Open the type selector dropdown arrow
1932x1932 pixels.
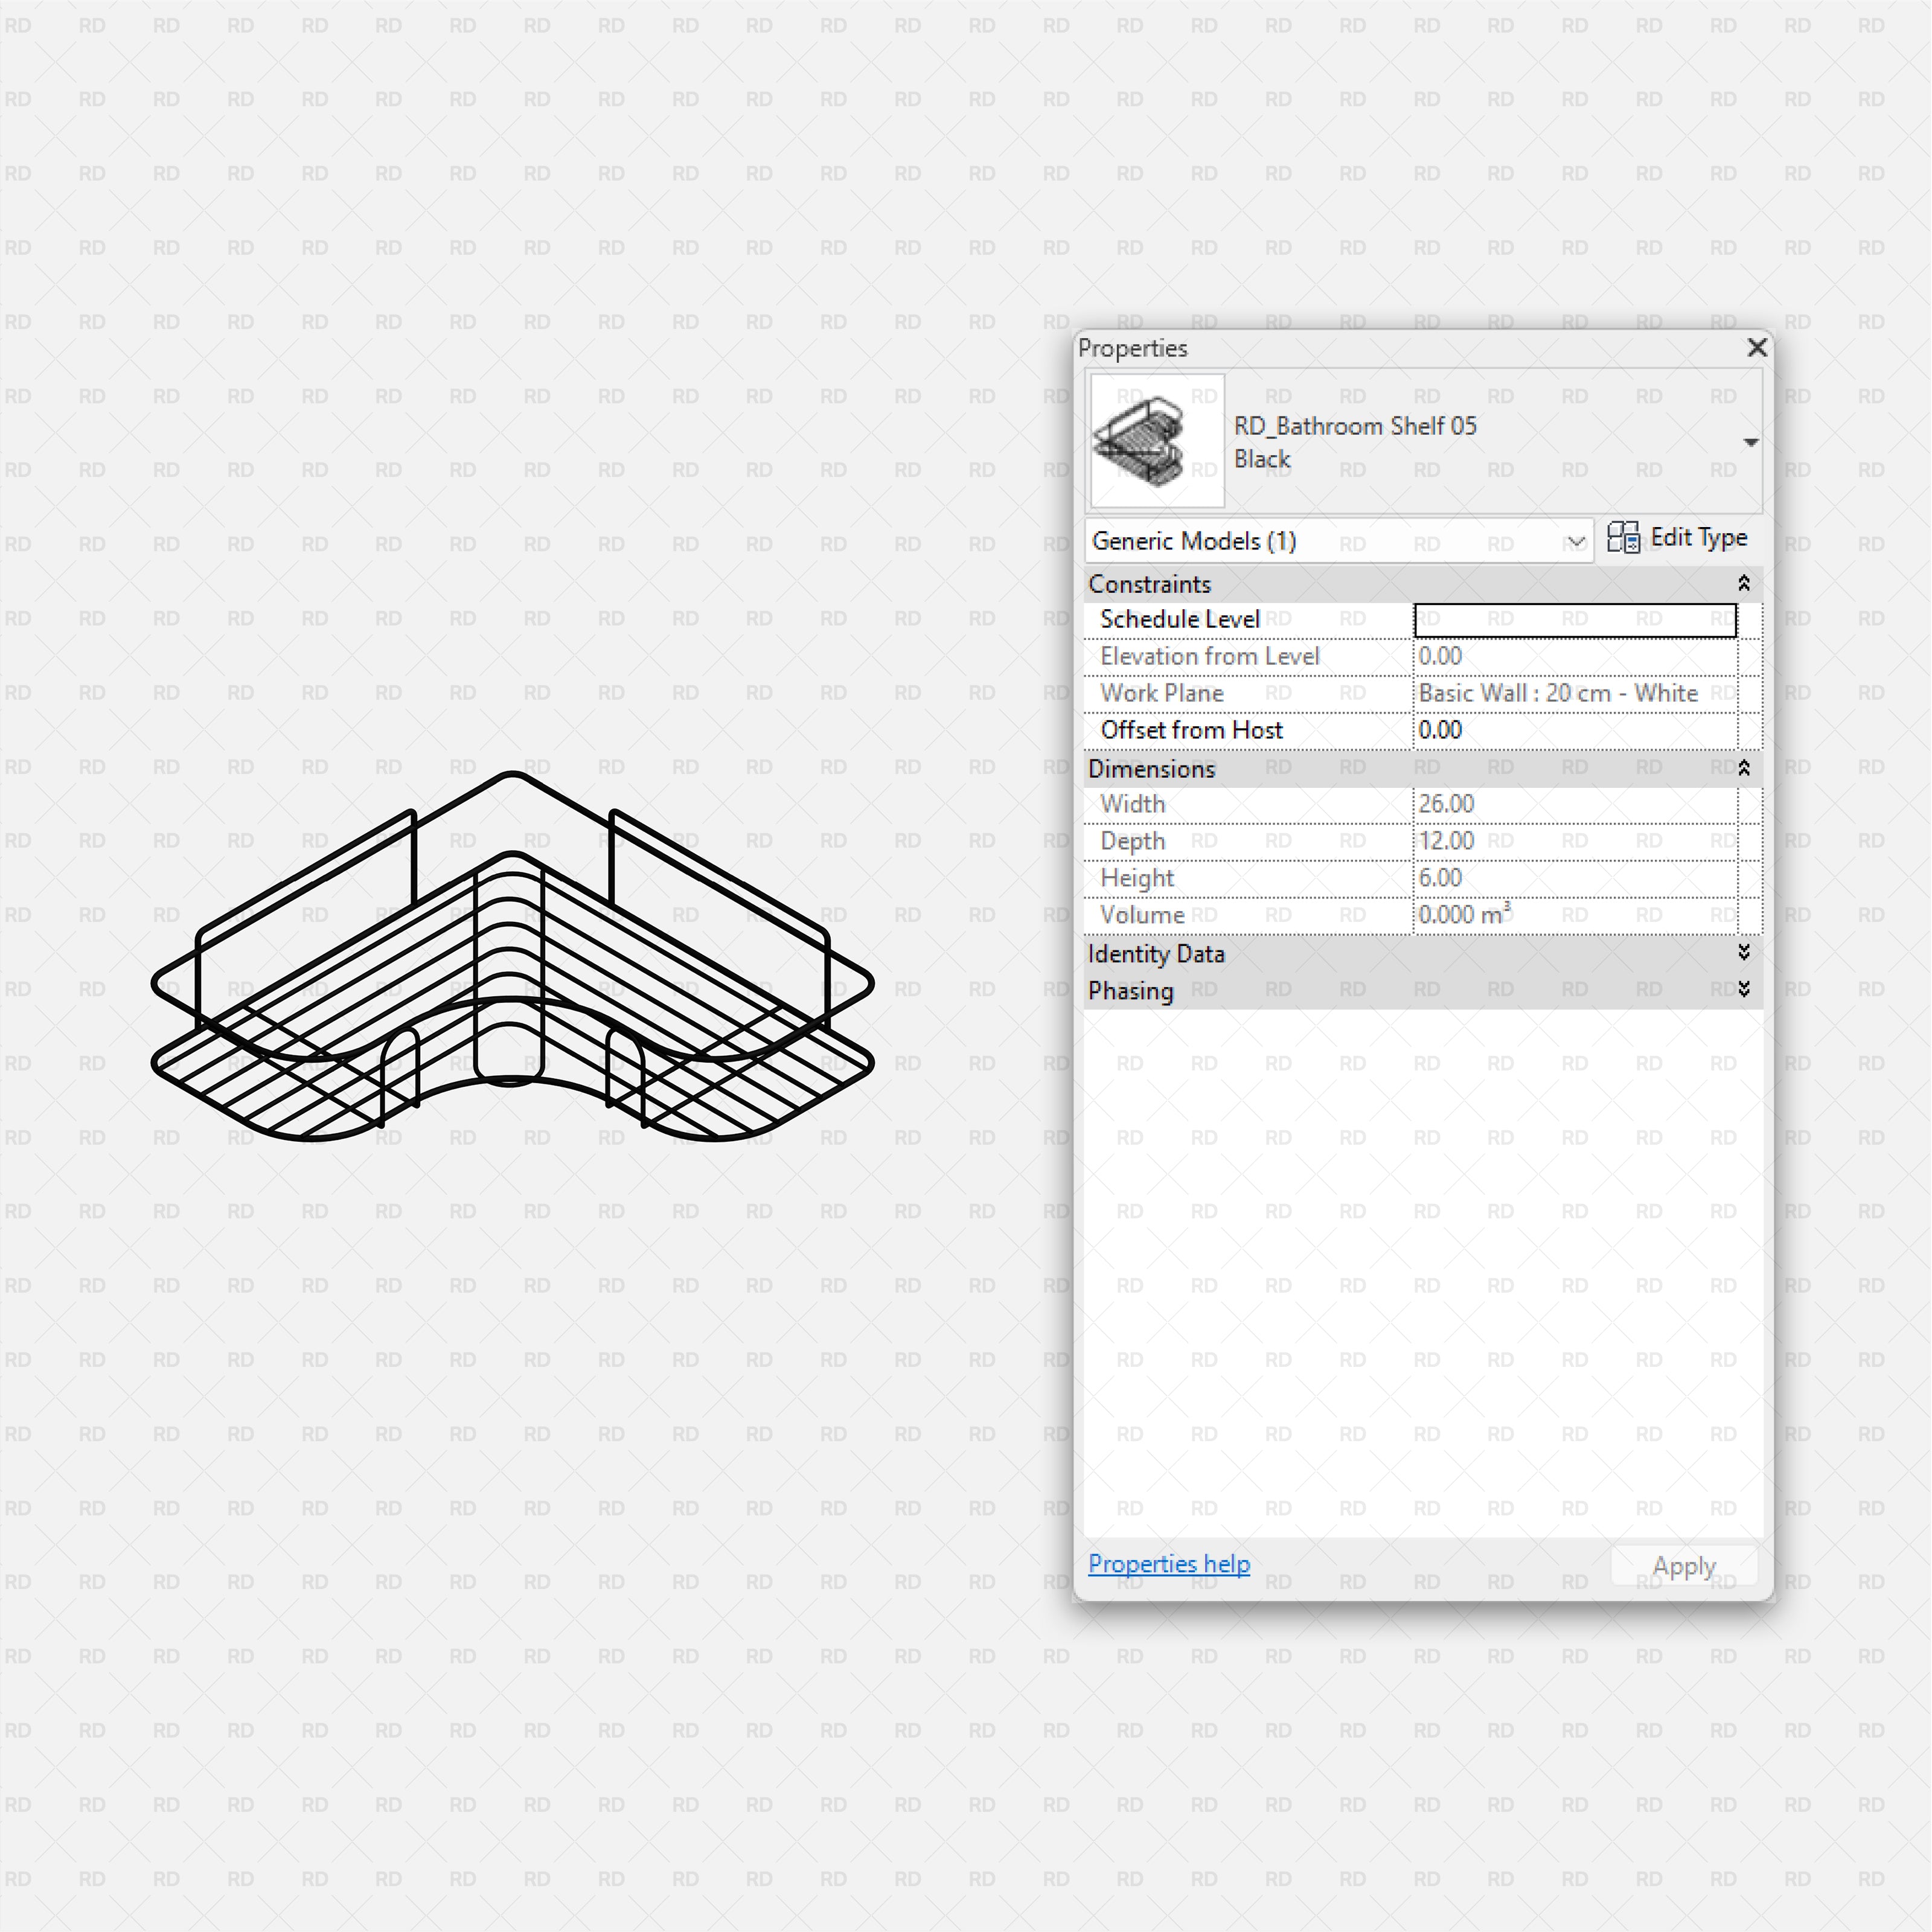coord(1750,442)
